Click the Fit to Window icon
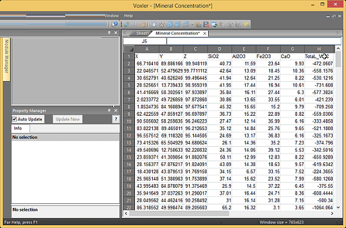This screenshot has height=228, width=346. pos(154,25)
